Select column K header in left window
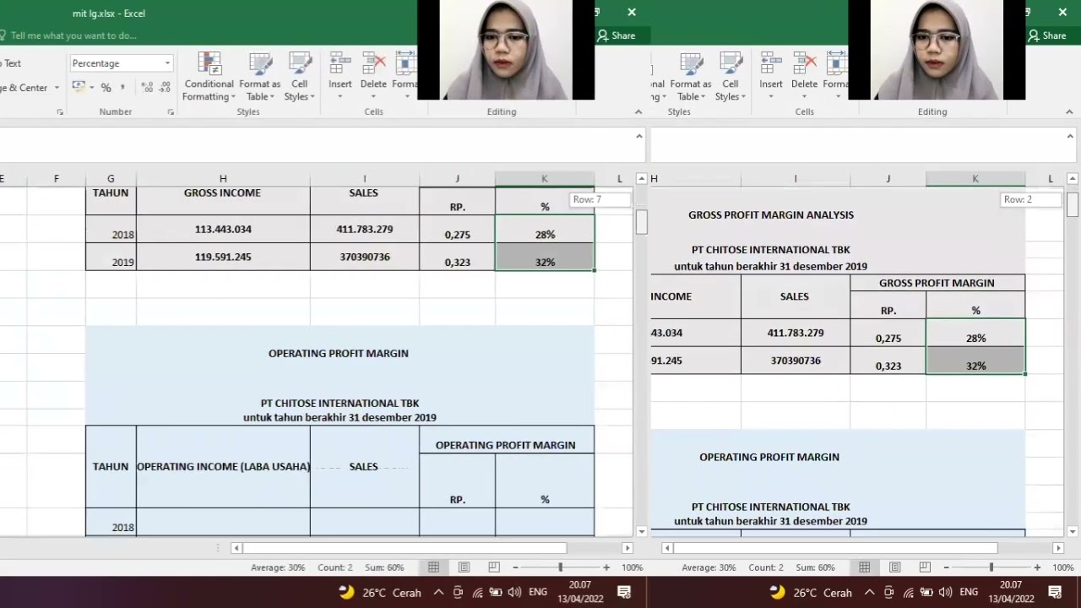 [545, 178]
